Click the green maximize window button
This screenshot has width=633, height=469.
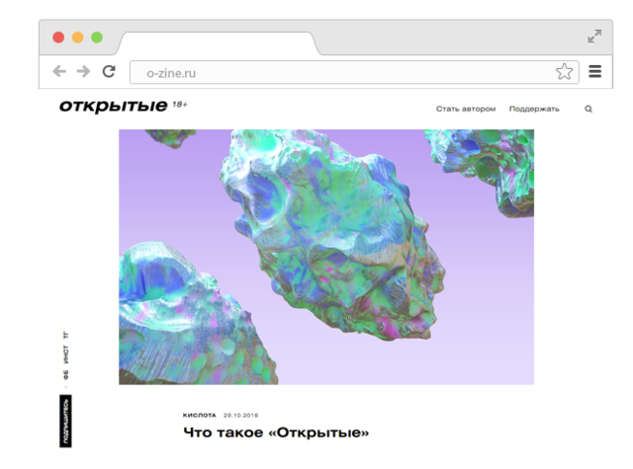[x=97, y=37]
